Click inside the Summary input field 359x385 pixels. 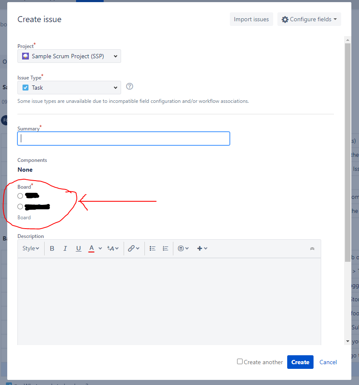(123, 138)
